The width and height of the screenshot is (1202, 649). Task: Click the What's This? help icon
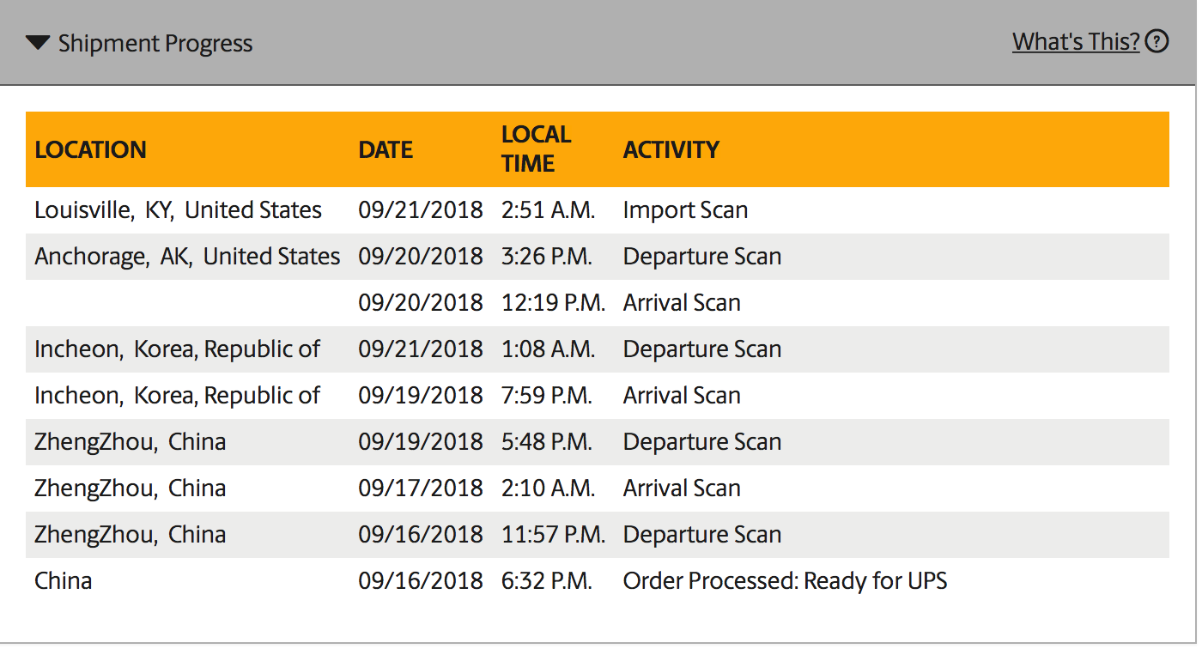point(1157,41)
